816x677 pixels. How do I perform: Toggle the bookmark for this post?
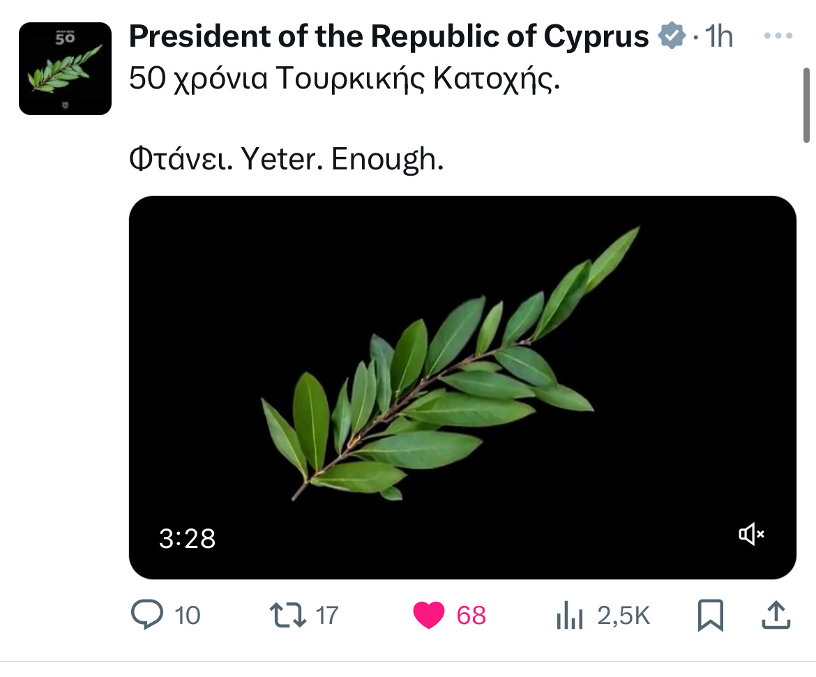[711, 615]
